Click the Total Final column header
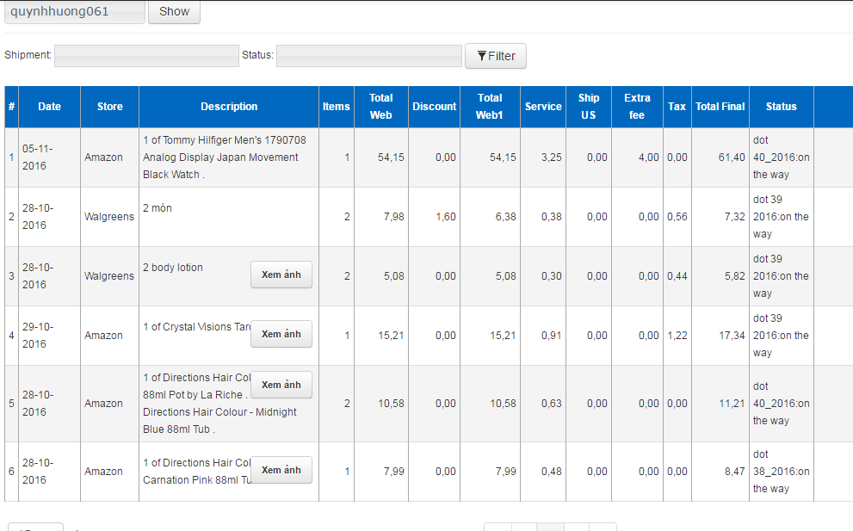853x531 pixels. click(720, 107)
